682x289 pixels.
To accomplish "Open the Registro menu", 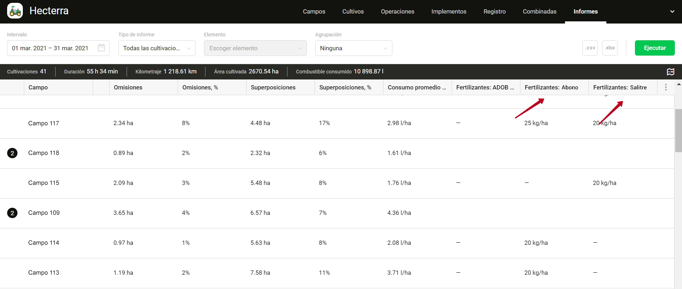I will click(x=495, y=11).
